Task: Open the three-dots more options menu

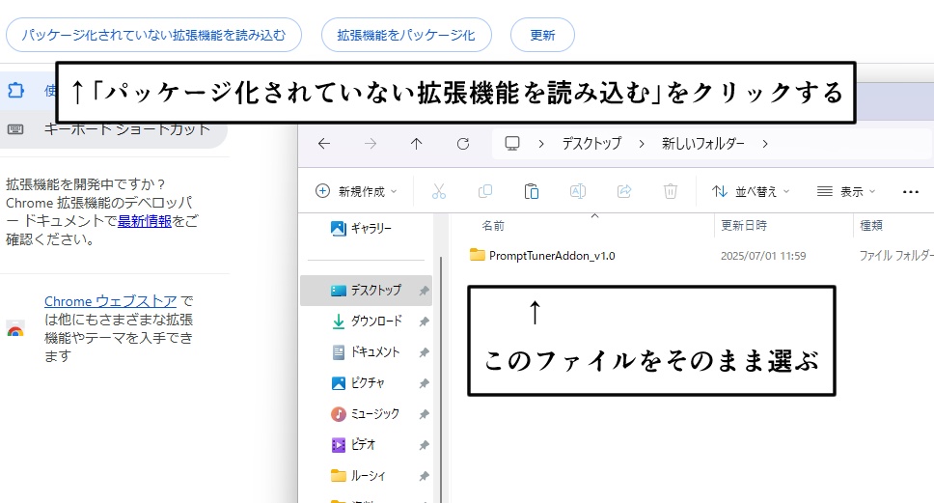Action: [911, 191]
